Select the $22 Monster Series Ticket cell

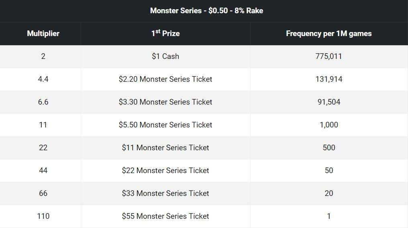(x=165, y=171)
